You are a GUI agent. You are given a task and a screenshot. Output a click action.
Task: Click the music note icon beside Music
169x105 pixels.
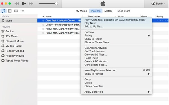coord(3,21)
